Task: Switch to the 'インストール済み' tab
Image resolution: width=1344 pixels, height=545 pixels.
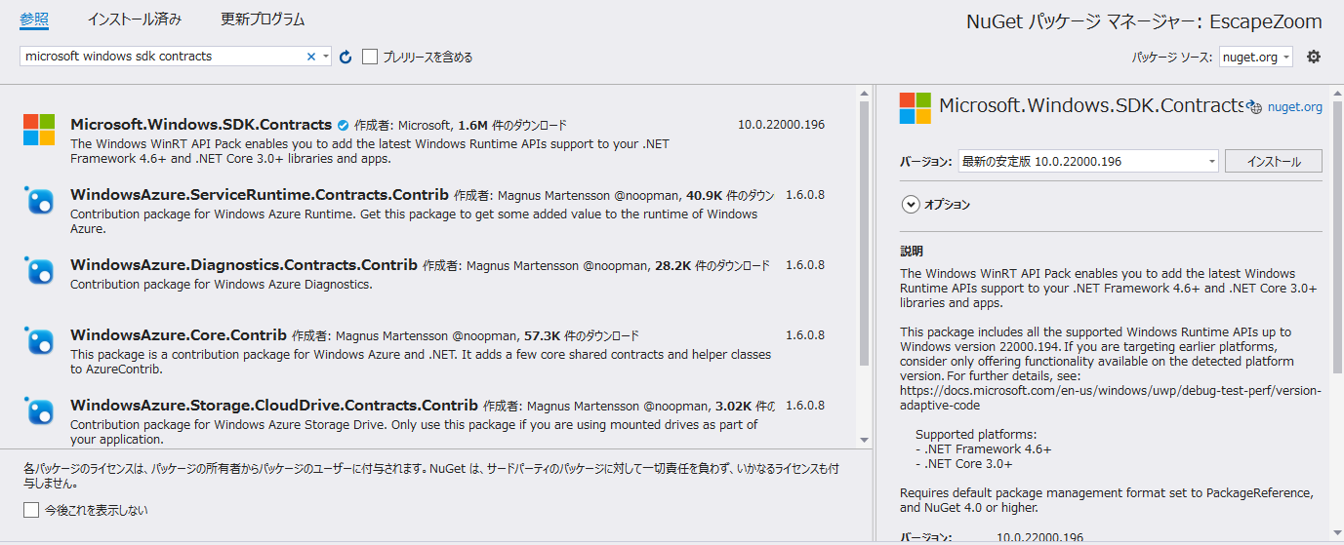Action: click(134, 19)
